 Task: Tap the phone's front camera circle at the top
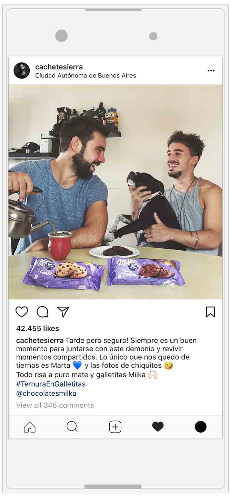tap(61, 36)
